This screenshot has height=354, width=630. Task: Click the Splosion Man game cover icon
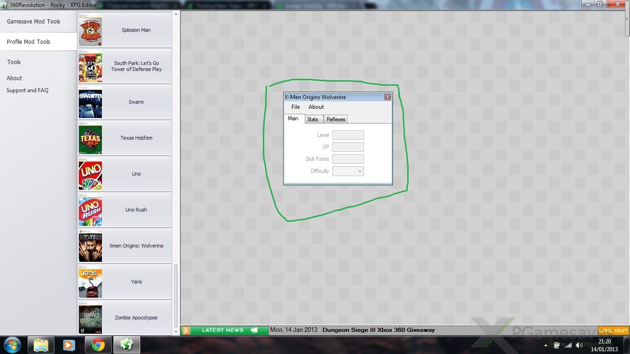[90, 30]
